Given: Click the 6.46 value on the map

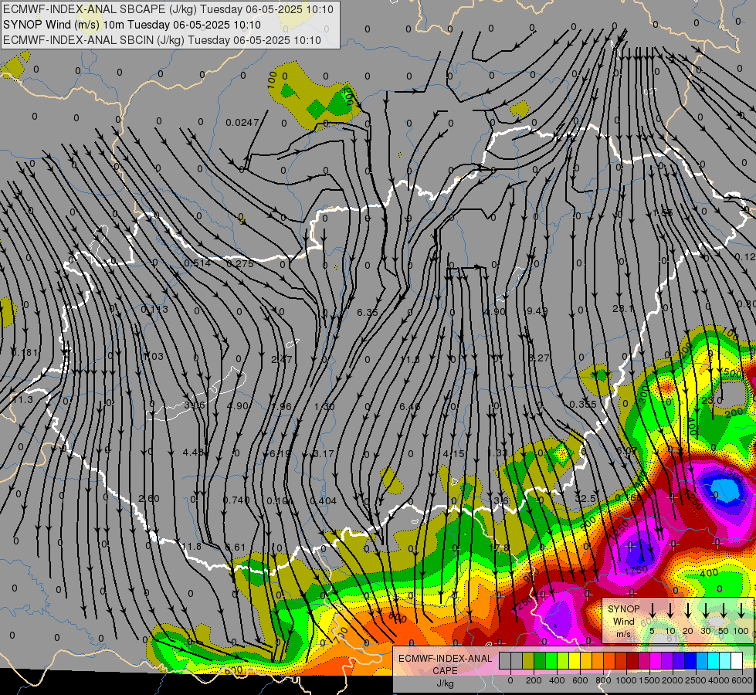Looking at the screenshot, I should coord(410,407).
